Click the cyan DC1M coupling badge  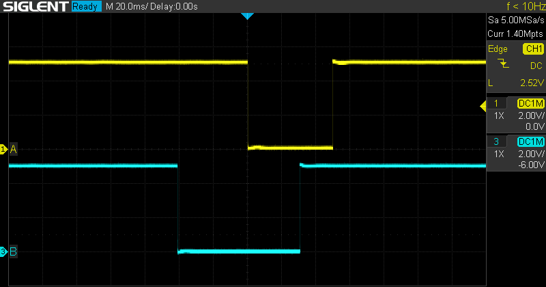coord(530,141)
